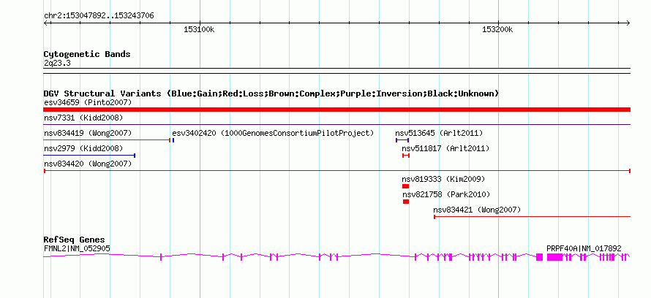Open the nsv7331 (Kidd2008) label
Screen dimensions: 651x298
(x=83, y=118)
